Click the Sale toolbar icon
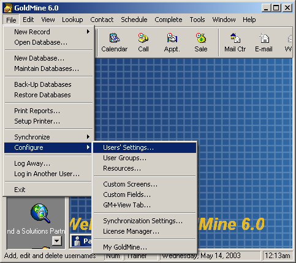 [201, 43]
